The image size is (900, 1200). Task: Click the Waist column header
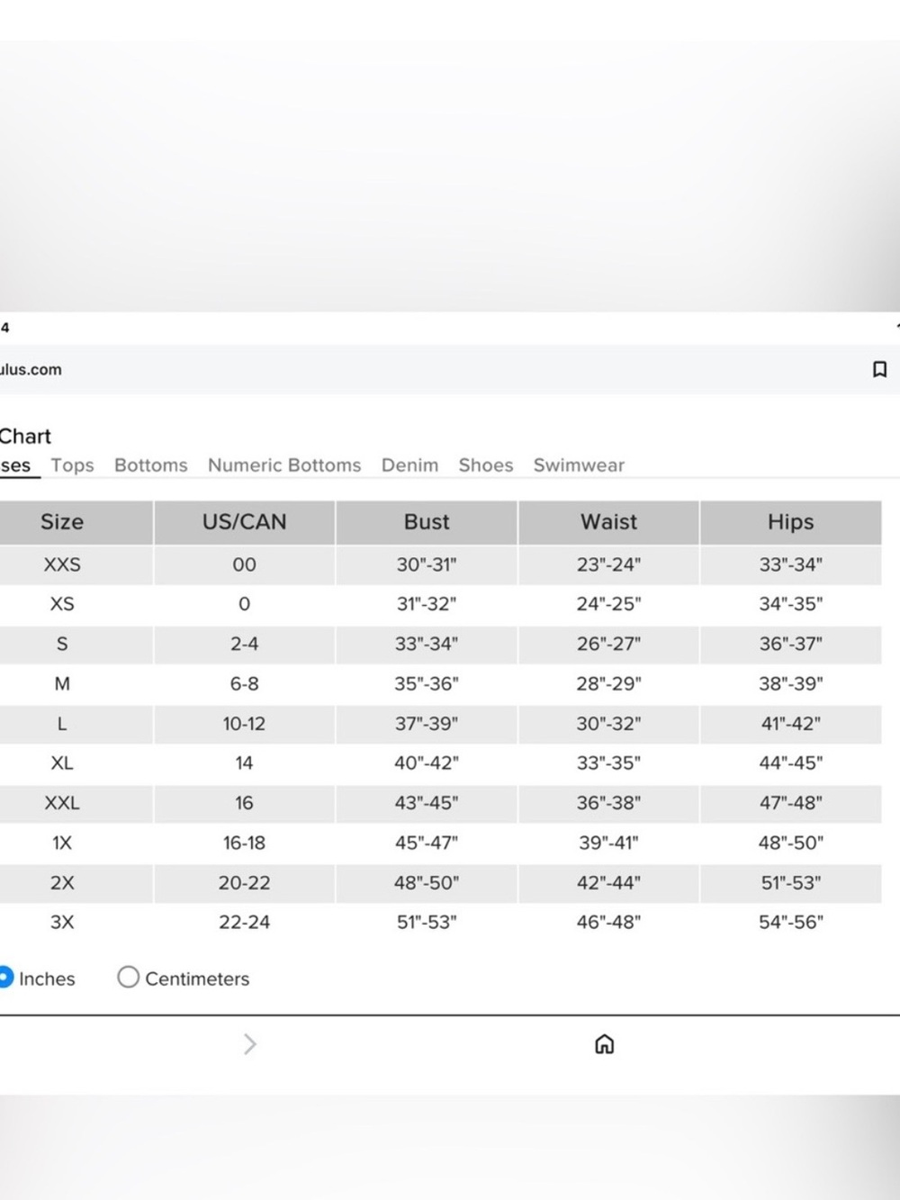608,522
